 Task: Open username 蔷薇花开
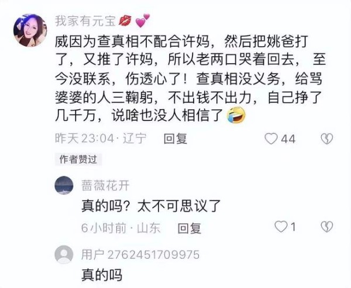point(105,186)
